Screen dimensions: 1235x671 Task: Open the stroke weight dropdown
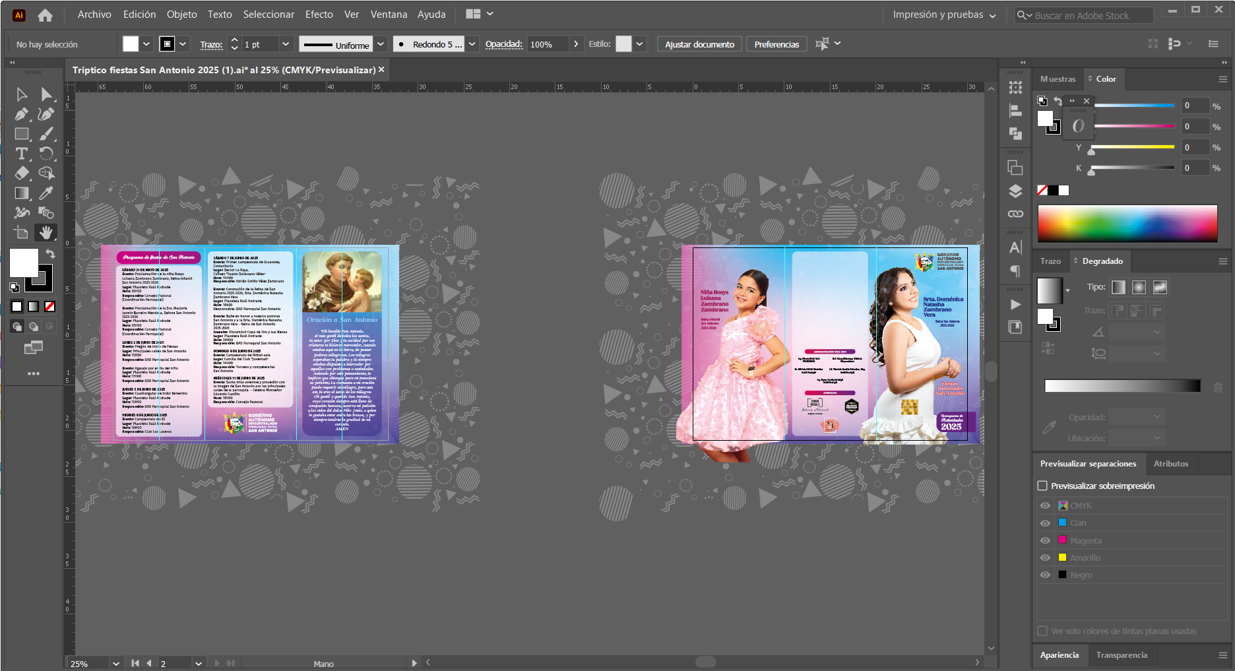point(286,44)
